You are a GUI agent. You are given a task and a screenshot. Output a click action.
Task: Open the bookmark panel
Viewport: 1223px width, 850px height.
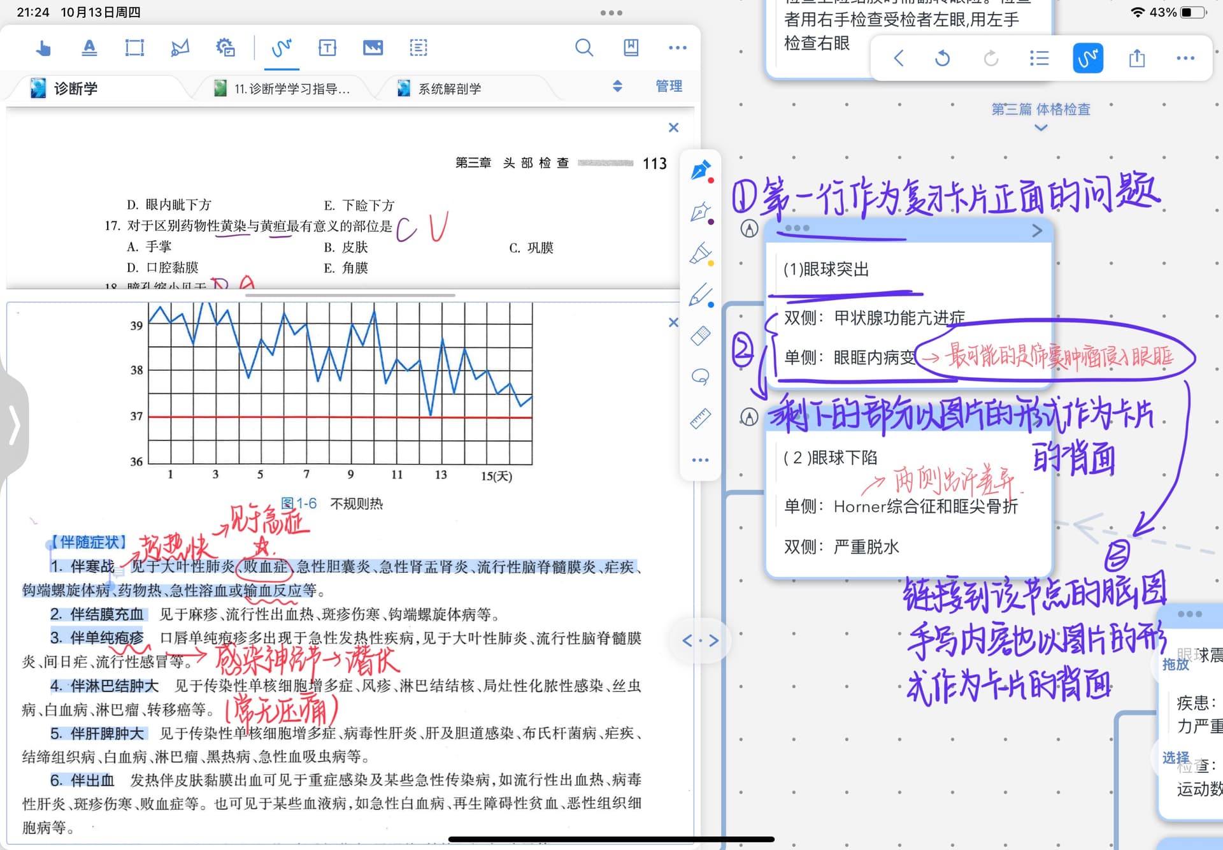coord(631,48)
